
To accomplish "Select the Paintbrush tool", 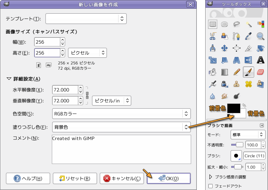I will [249, 72].
